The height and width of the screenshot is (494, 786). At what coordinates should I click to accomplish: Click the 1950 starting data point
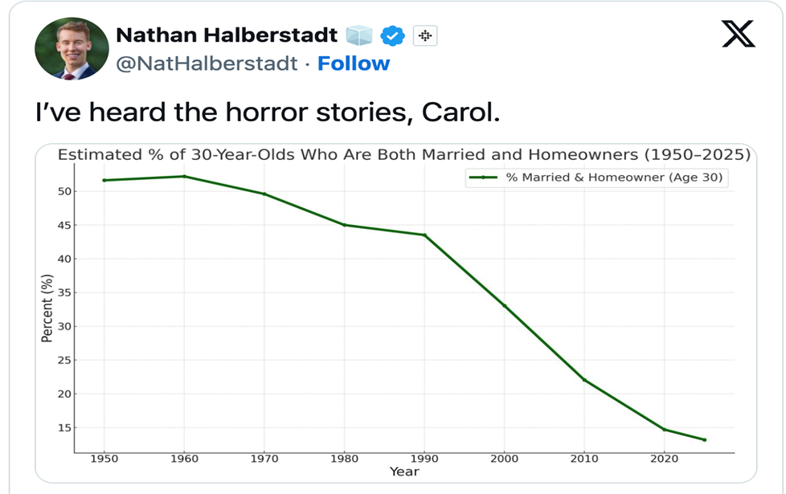[x=104, y=181]
